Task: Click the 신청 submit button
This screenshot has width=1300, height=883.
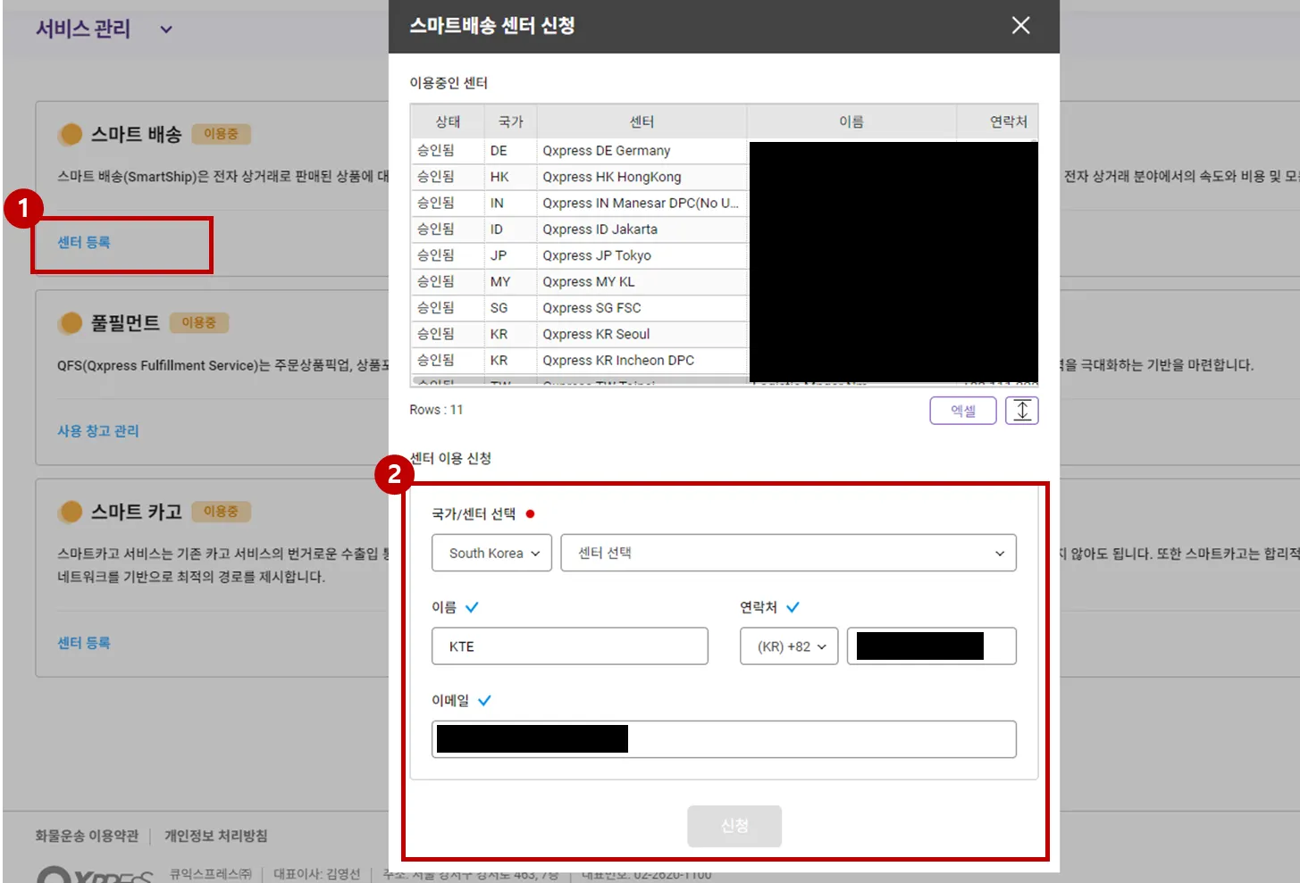Action: (x=734, y=826)
